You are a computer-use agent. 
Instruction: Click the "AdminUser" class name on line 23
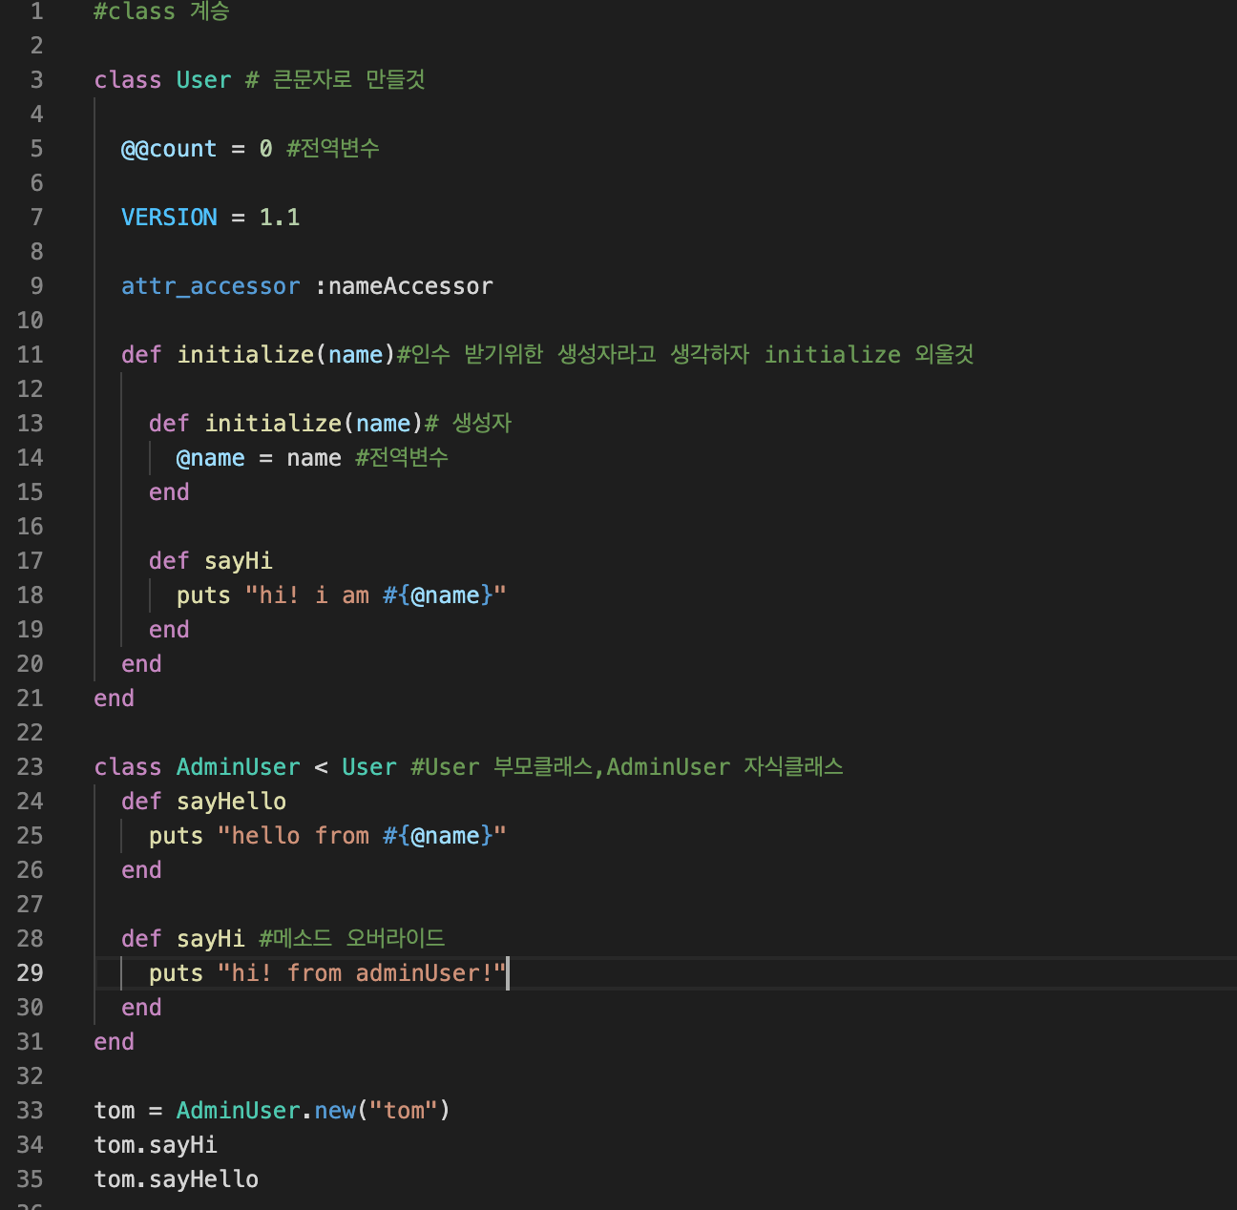(x=238, y=767)
